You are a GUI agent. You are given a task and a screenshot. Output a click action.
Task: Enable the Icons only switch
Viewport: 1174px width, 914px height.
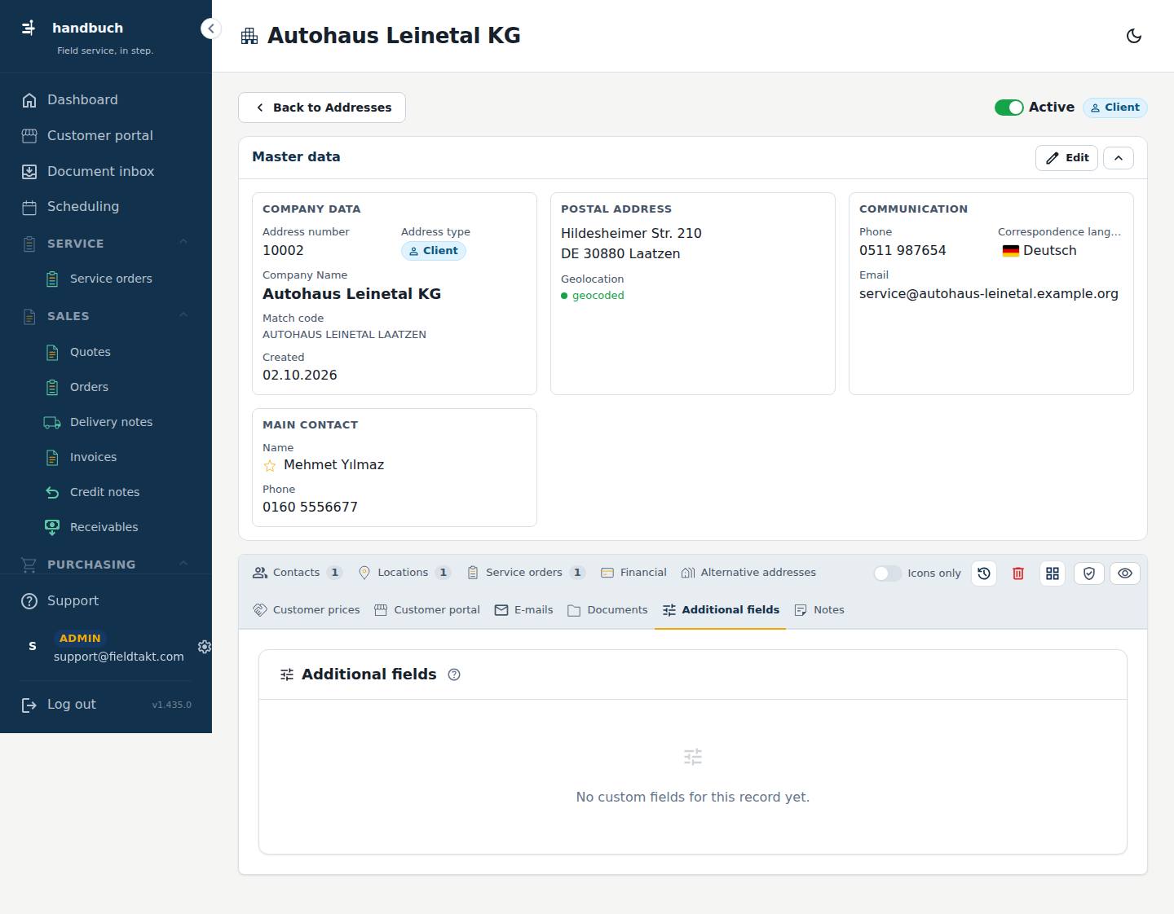[887, 573]
